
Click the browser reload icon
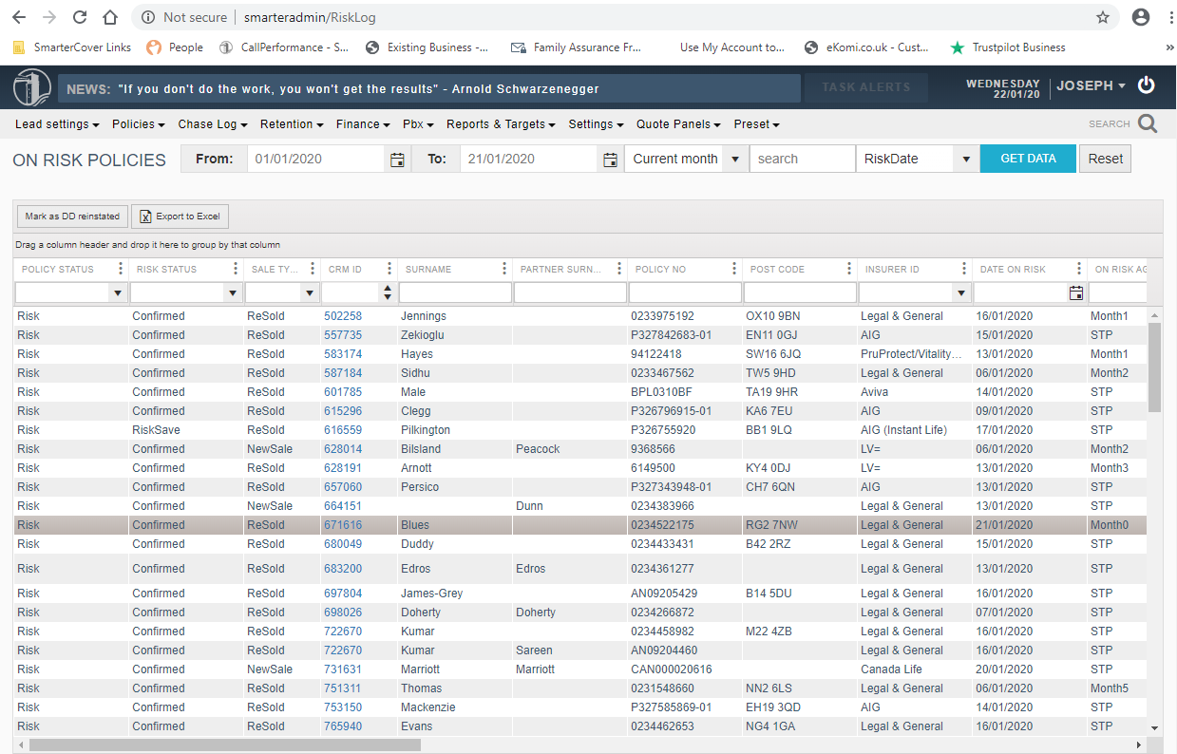(80, 17)
